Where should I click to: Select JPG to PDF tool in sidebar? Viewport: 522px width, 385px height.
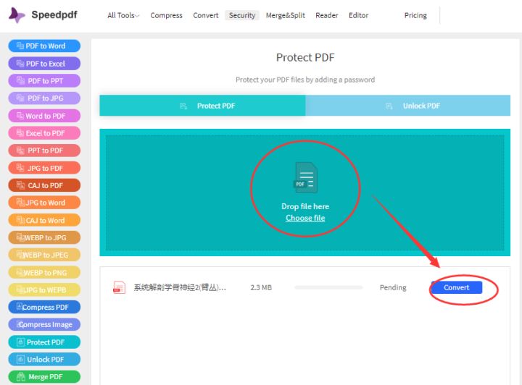[44, 168]
